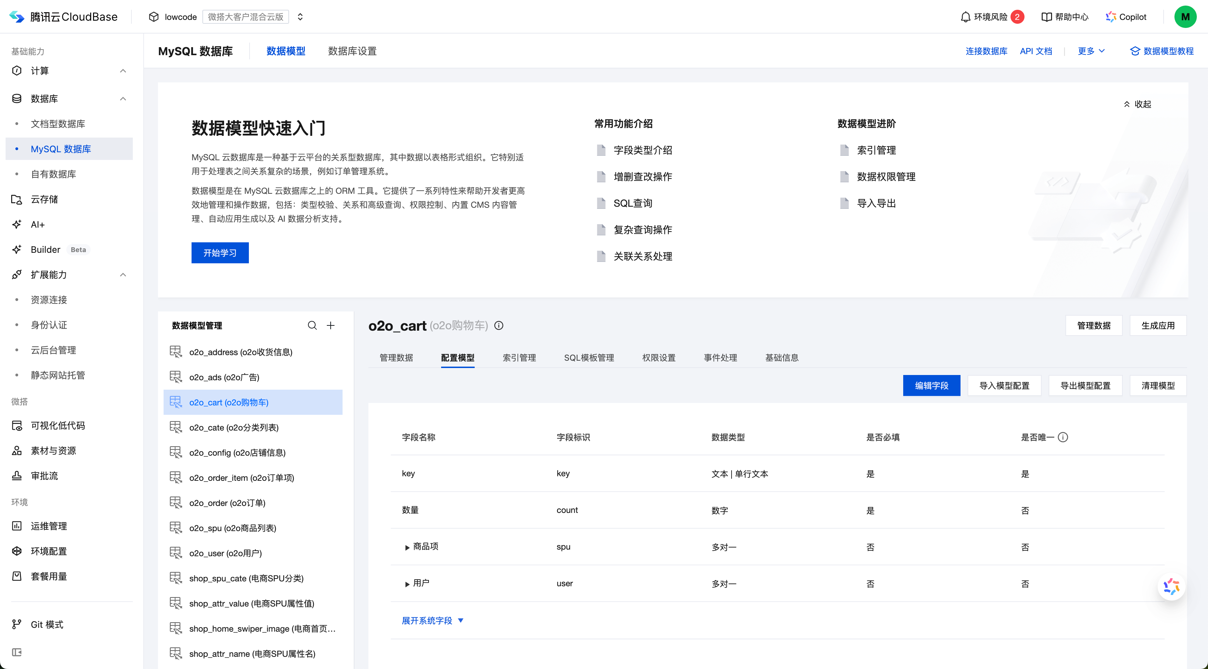Viewport: 1208px width, 669px height.
Task: Open 云存储 in the sidebar
Action: (x=44, y=199)
